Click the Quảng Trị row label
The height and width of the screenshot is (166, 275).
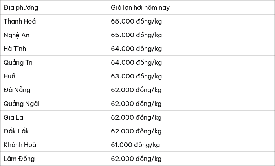pyautogui.click(x=54, y=62)
